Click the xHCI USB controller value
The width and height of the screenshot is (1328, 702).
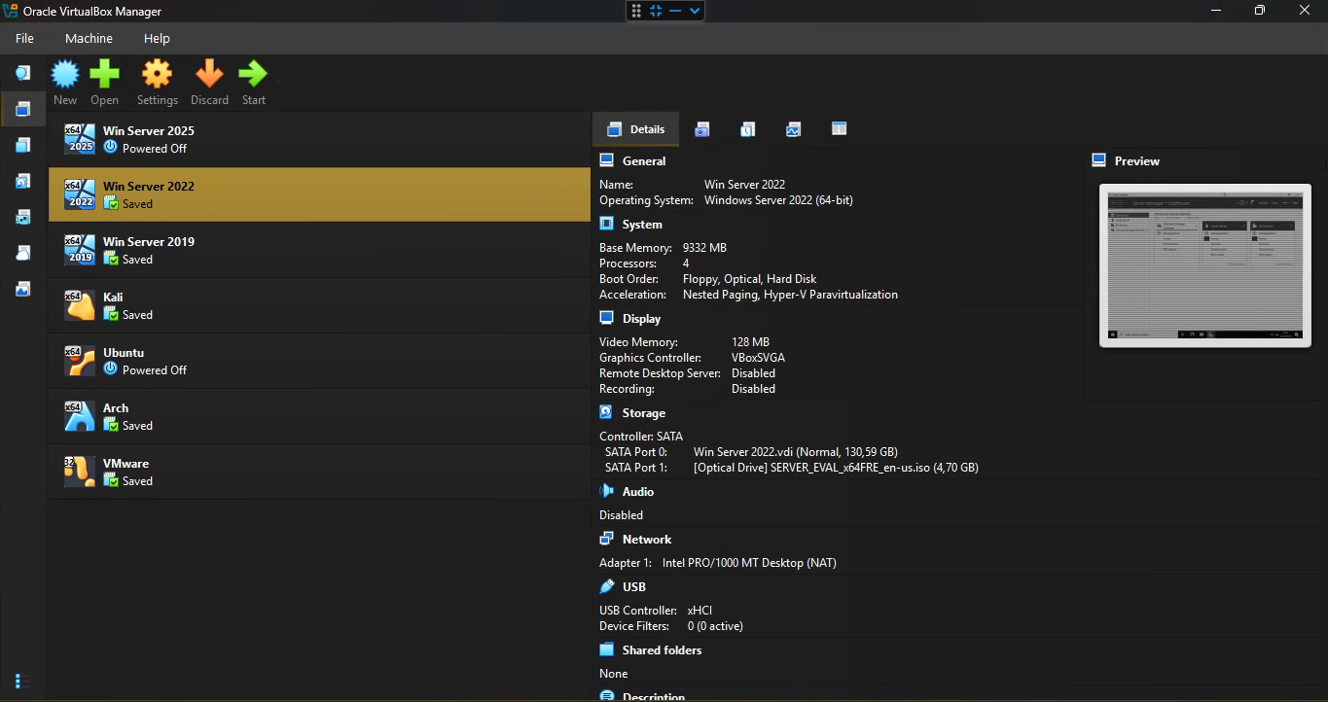pyautogui.click(x=700, y=611)
